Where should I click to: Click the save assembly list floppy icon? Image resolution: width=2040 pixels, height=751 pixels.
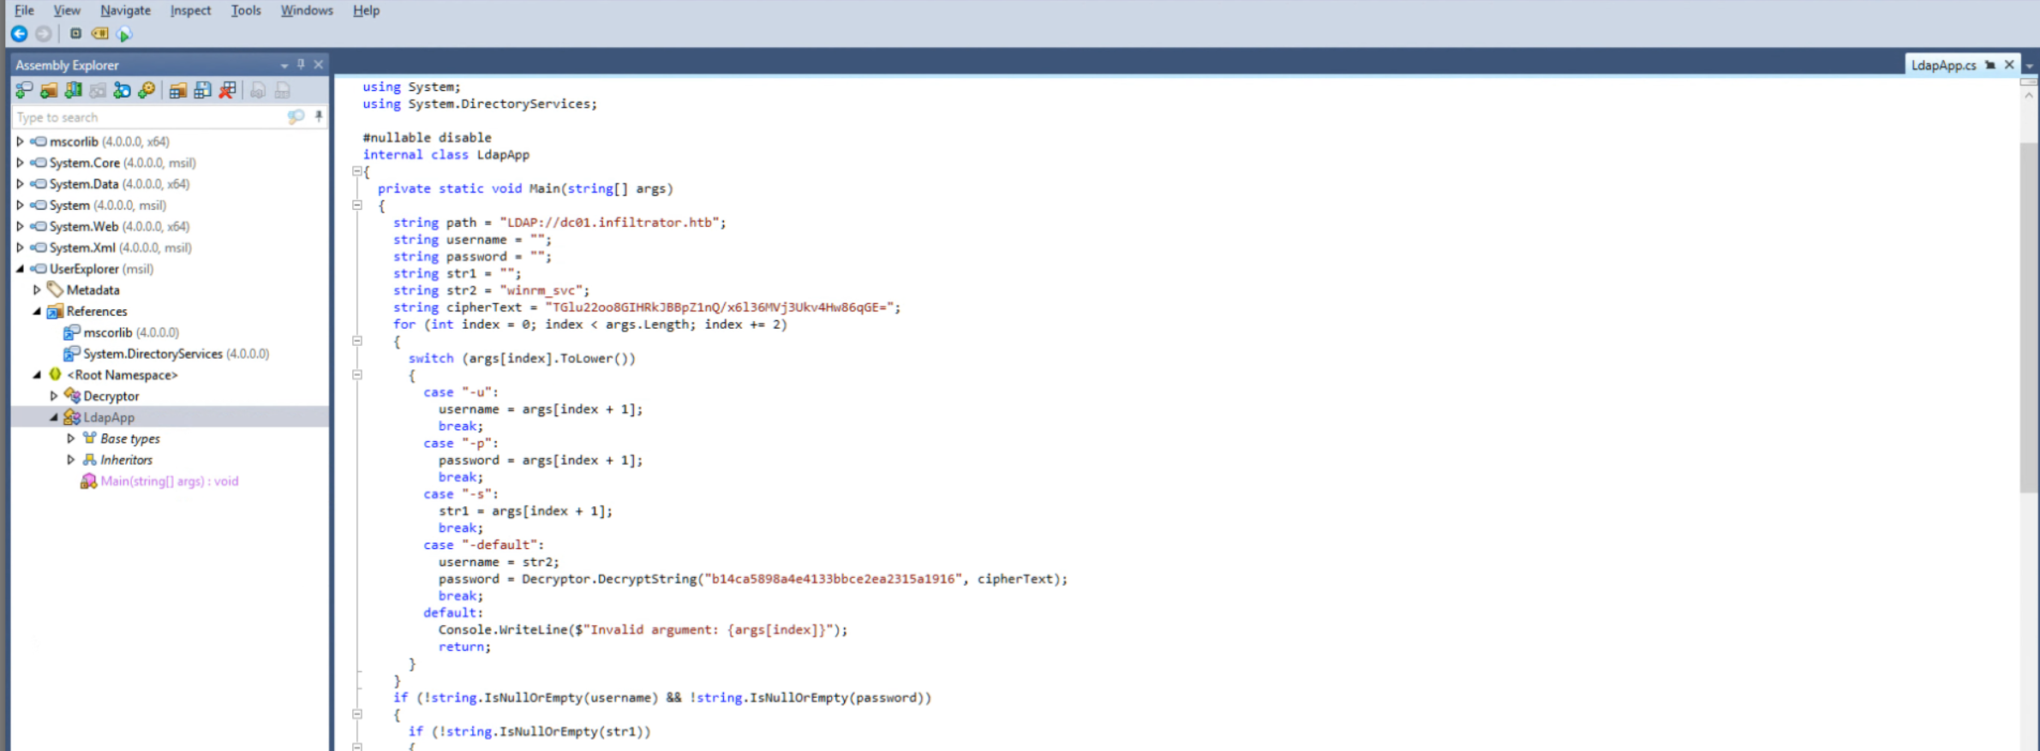point(202,91)
